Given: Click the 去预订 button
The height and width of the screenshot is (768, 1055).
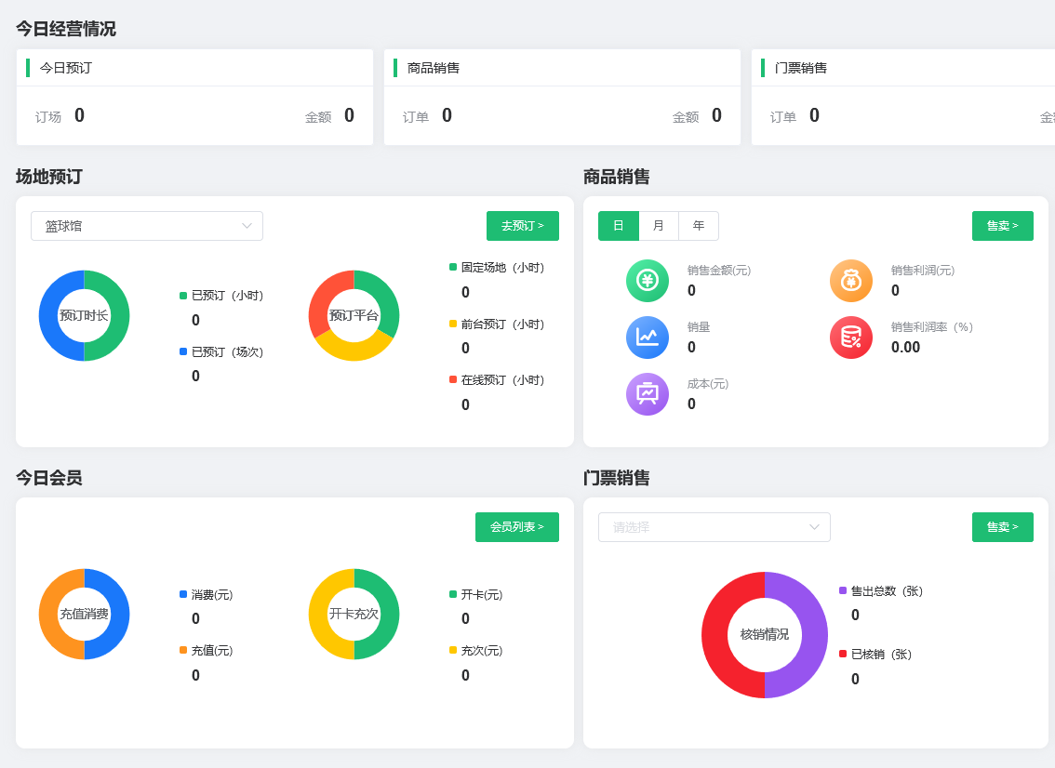Looking at the screenshot, I should click(520, 225).
